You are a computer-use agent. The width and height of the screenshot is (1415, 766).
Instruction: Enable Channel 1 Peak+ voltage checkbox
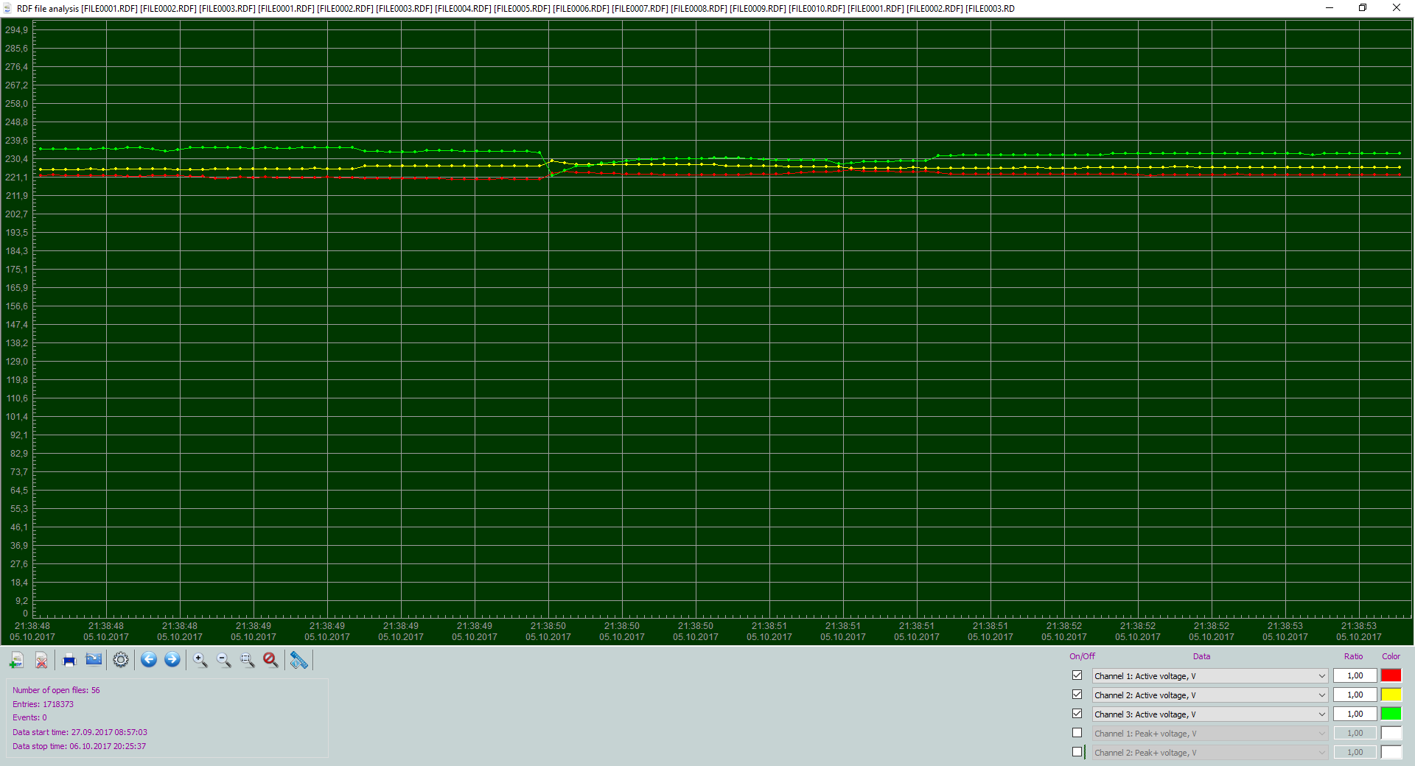pyautogui.click(x=1077, y=733)
